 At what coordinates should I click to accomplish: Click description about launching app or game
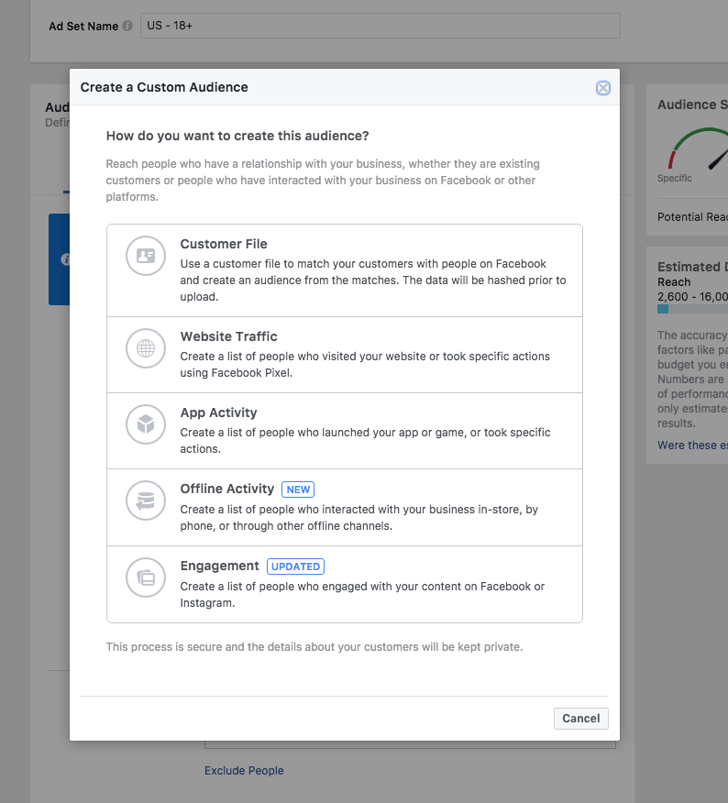pyautogui.click(x=365, y=440)
